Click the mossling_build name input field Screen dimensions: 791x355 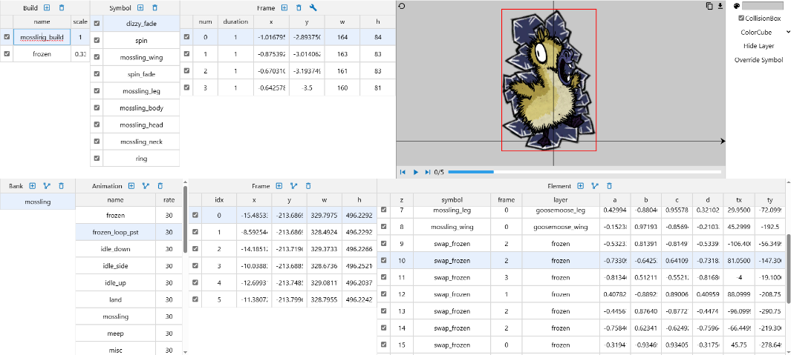(42, 36)
